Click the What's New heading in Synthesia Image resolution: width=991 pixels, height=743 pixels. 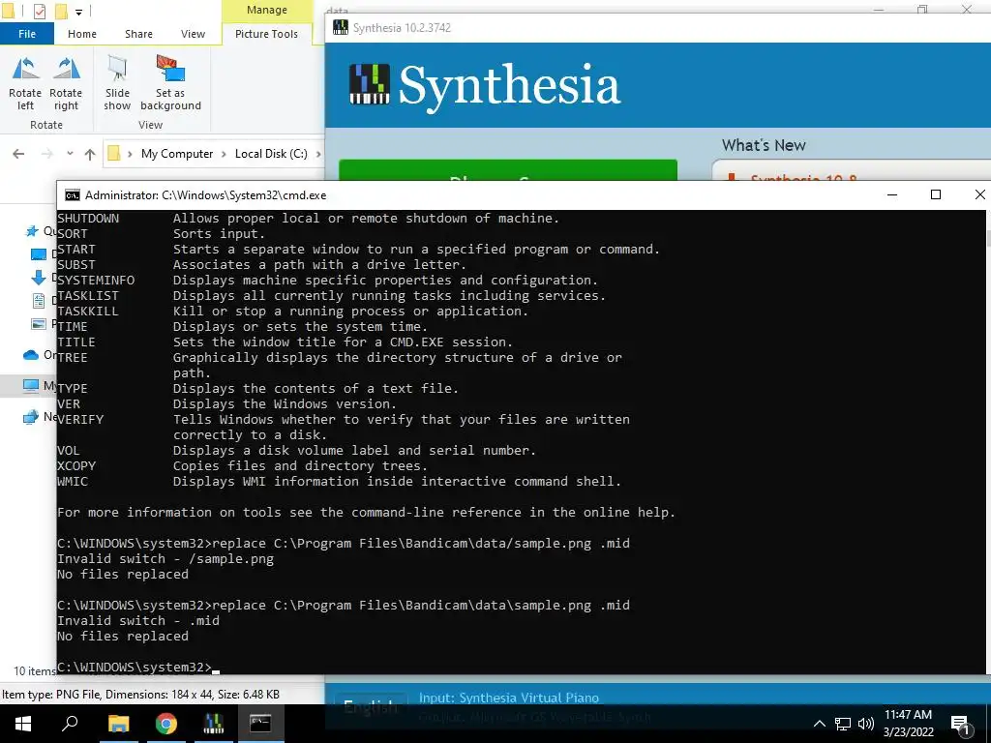coord(764,145)
